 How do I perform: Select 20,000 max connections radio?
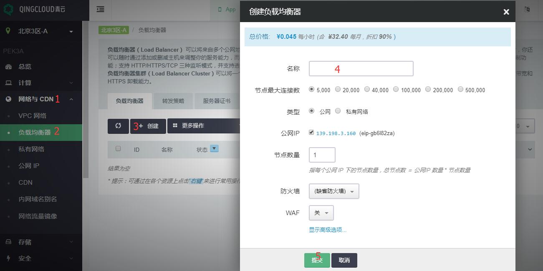pyautogui.click(x=338, y=89)
